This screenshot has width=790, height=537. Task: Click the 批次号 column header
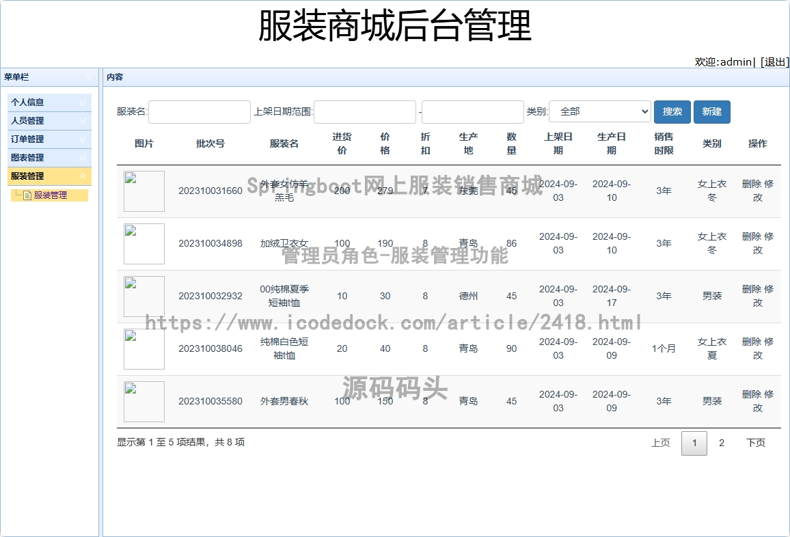coord(210,143)
